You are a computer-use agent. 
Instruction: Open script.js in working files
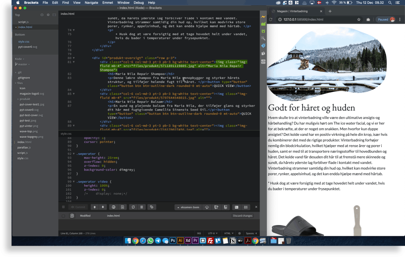tap(23, 22)
